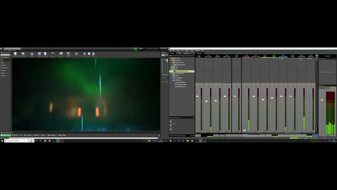Image resolution: width=337 pixels, height=190 pixels.
Task: Select the Lights category in Place Actors
Action: (2, 63)
